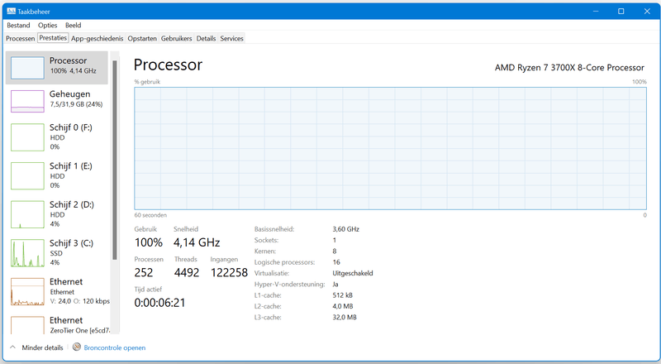661x364 pixels.
Task: Click the sidebar vertical scrollbar
Action: click(x=115, y=160)
